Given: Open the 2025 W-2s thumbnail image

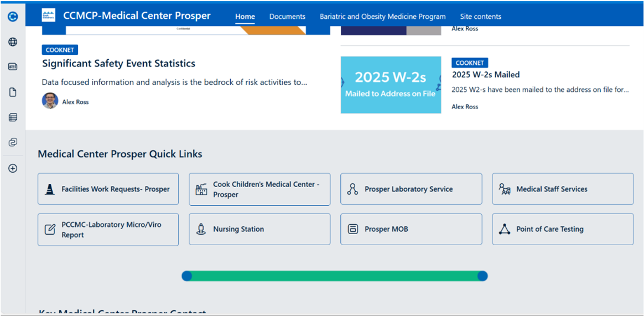Looking at the screenshot, I should coord(391,85).
